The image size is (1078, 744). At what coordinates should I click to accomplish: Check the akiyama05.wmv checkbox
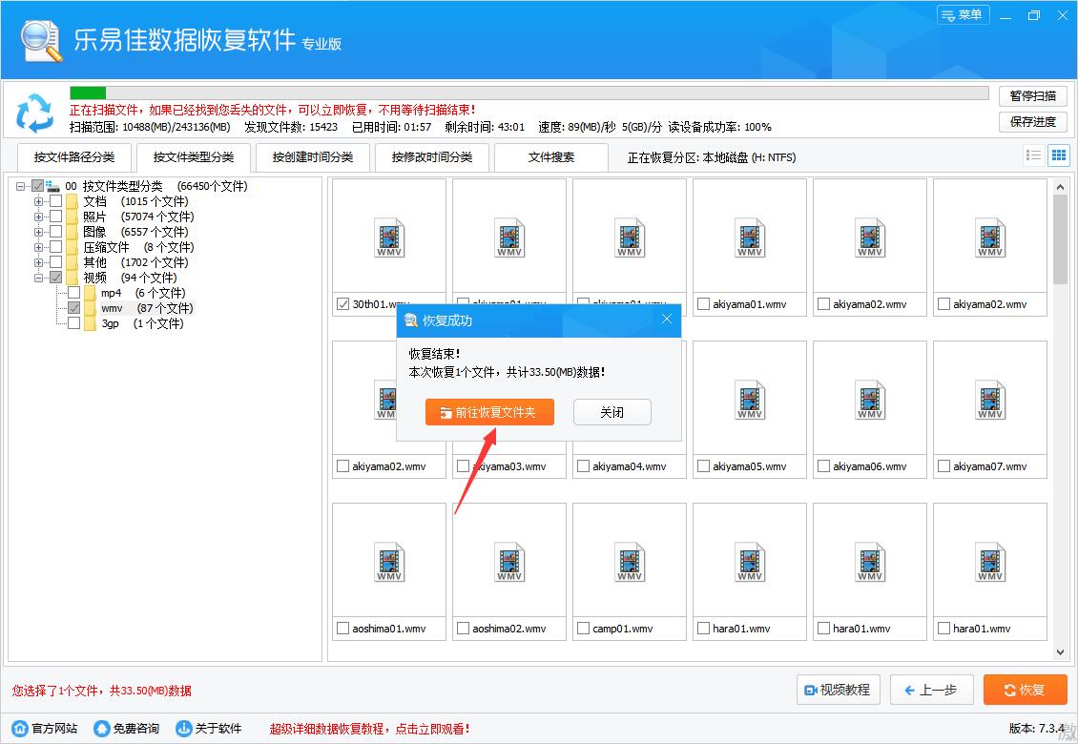[703, 465]
